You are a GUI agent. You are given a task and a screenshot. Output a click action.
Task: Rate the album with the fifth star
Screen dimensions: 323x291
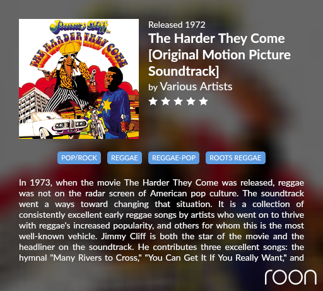pos(203,101)
